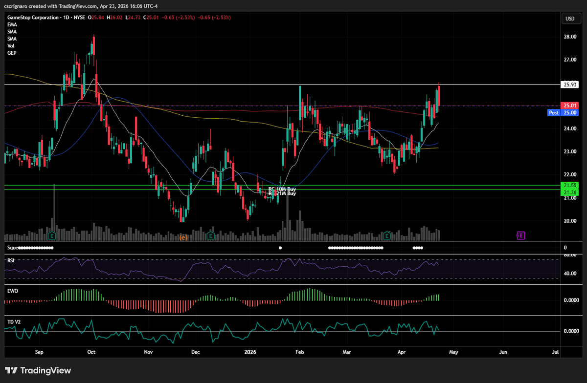587x383 pixels.
Task: Click the May label on the time axis
Action: 453,352
